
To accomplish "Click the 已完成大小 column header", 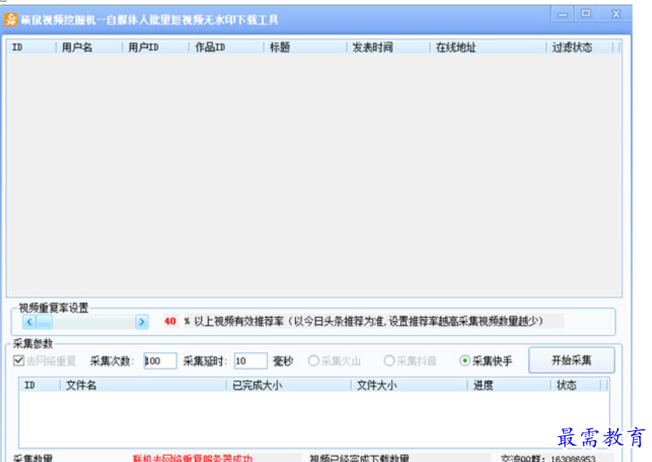I will [289, 385].
